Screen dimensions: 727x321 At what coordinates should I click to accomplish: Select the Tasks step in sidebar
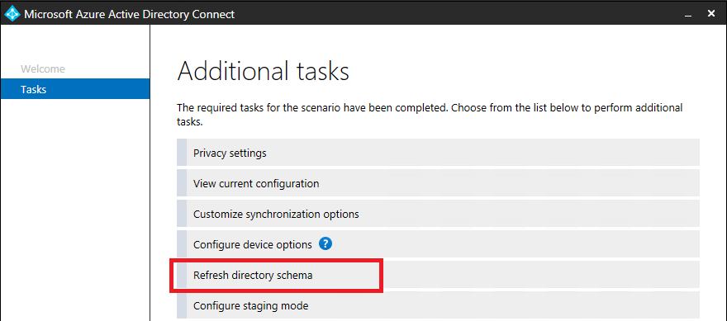(x=75, y=89)
